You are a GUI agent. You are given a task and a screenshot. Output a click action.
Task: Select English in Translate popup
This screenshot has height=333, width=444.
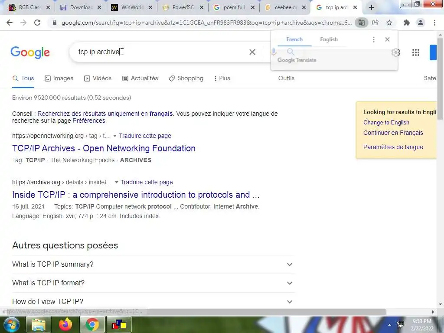tap(329, 39)
